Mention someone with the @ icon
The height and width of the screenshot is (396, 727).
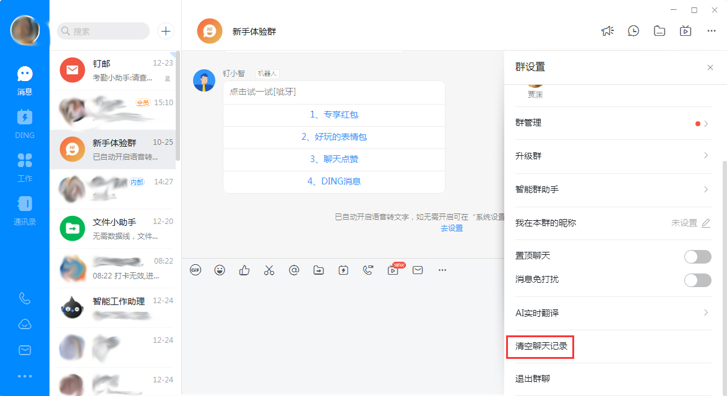point(294,270)
